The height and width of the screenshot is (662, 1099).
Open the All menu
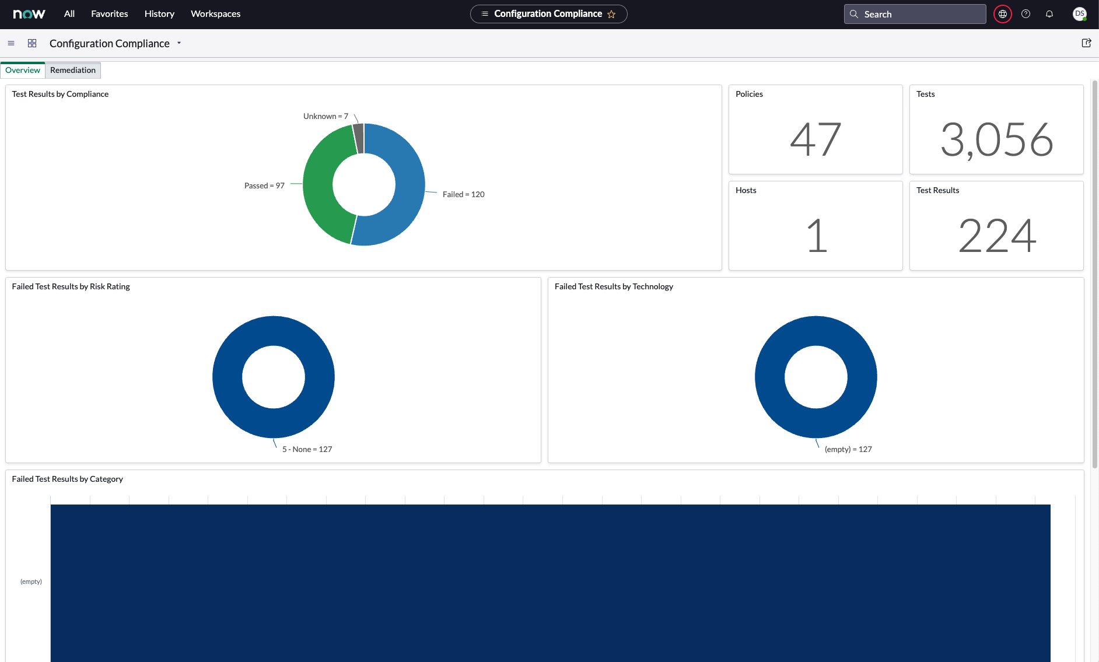click(69, 14)
